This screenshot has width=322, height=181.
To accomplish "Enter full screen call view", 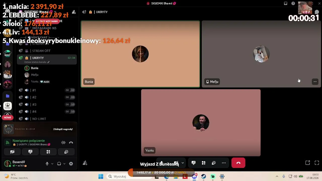I will 317,163.
